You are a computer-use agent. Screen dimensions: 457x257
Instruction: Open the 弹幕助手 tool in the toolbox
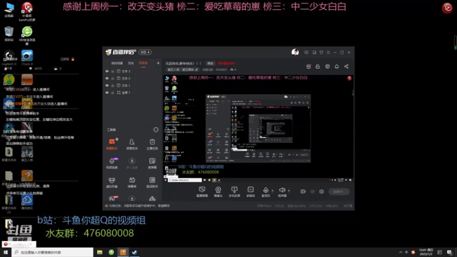(x=111, y=144)
